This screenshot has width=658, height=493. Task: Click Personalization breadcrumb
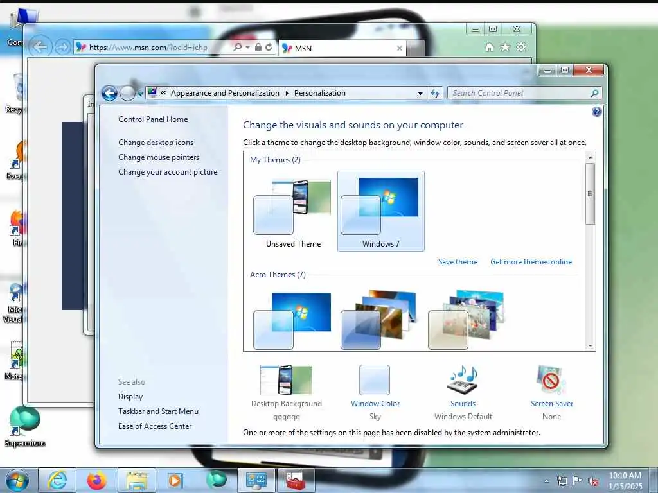point(320,93)
